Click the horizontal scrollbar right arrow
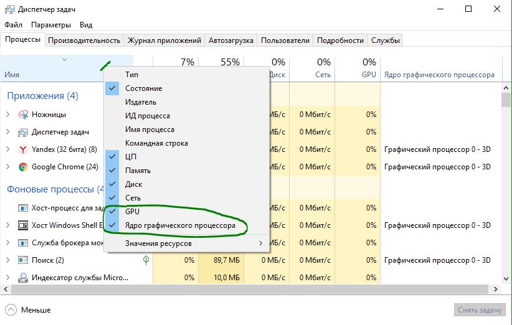The height and width of the screenshot is (325, 512). point(496,289)
